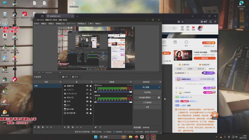249x140 pixels.
Task: Open 麦克风/Aux channel three-dot options
Action: coord(96,88)
